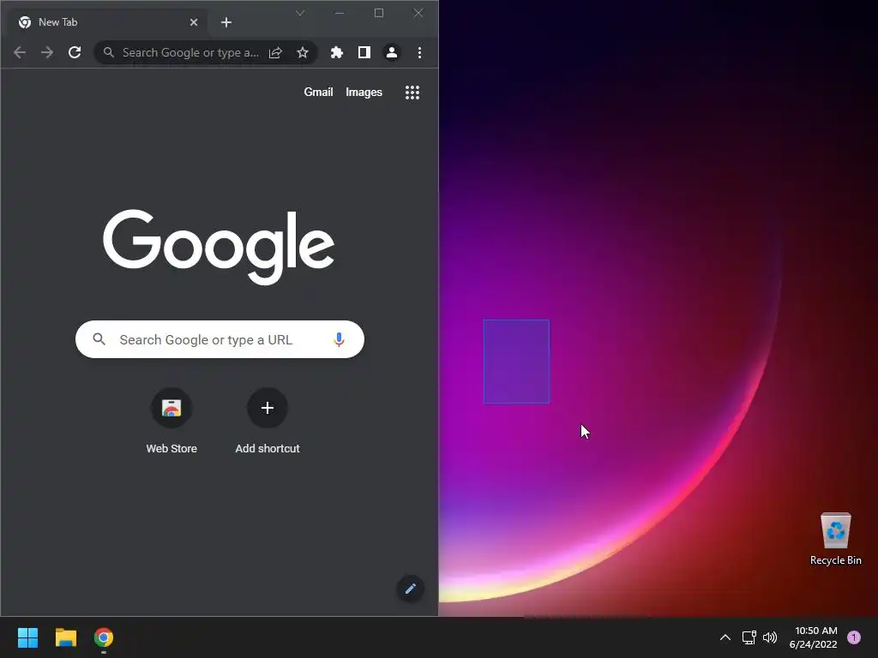Open network status tray icon
The height and width of the screenshot is (658, 878).
click(x=749, y=637)
